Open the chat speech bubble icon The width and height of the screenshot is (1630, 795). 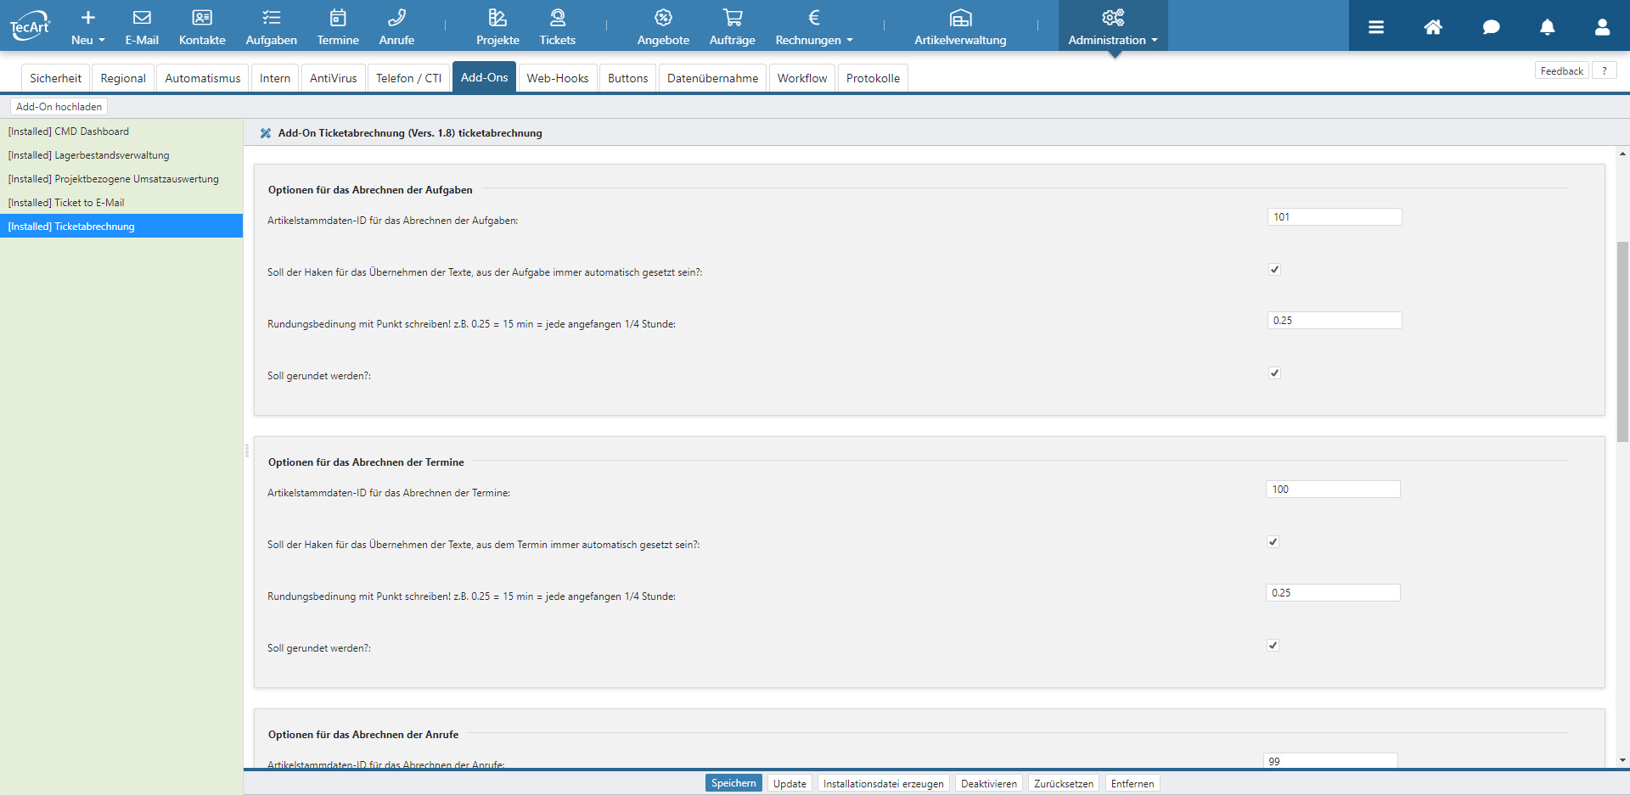(x=1491, y=27)
